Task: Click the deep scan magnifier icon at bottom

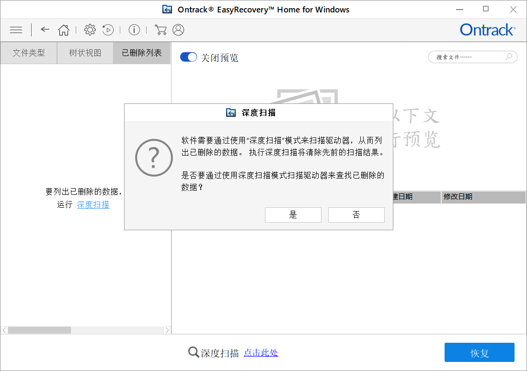Action: coord(193,352)
